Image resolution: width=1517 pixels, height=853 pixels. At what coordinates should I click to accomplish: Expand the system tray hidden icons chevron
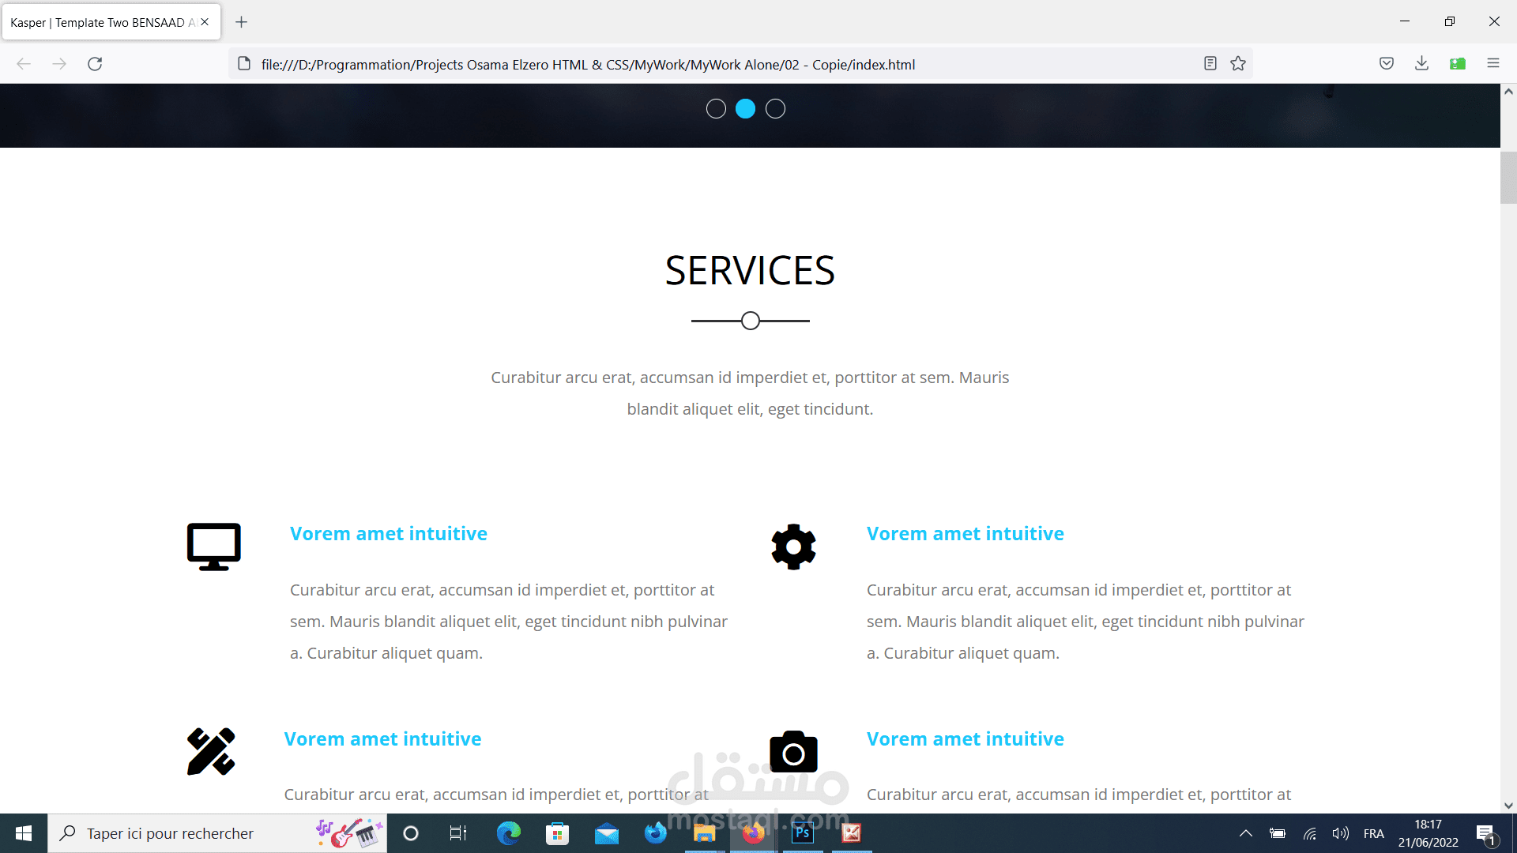coord(1245,833)
